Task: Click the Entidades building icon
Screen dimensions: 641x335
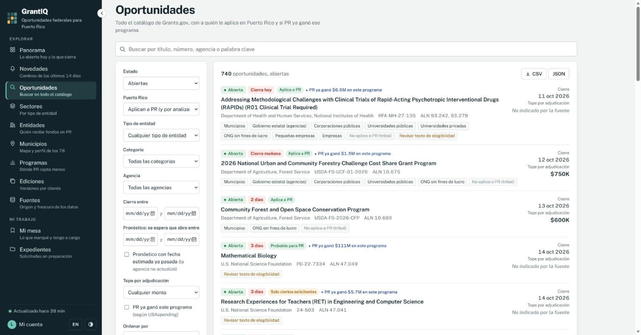Action: pos(13,125)
